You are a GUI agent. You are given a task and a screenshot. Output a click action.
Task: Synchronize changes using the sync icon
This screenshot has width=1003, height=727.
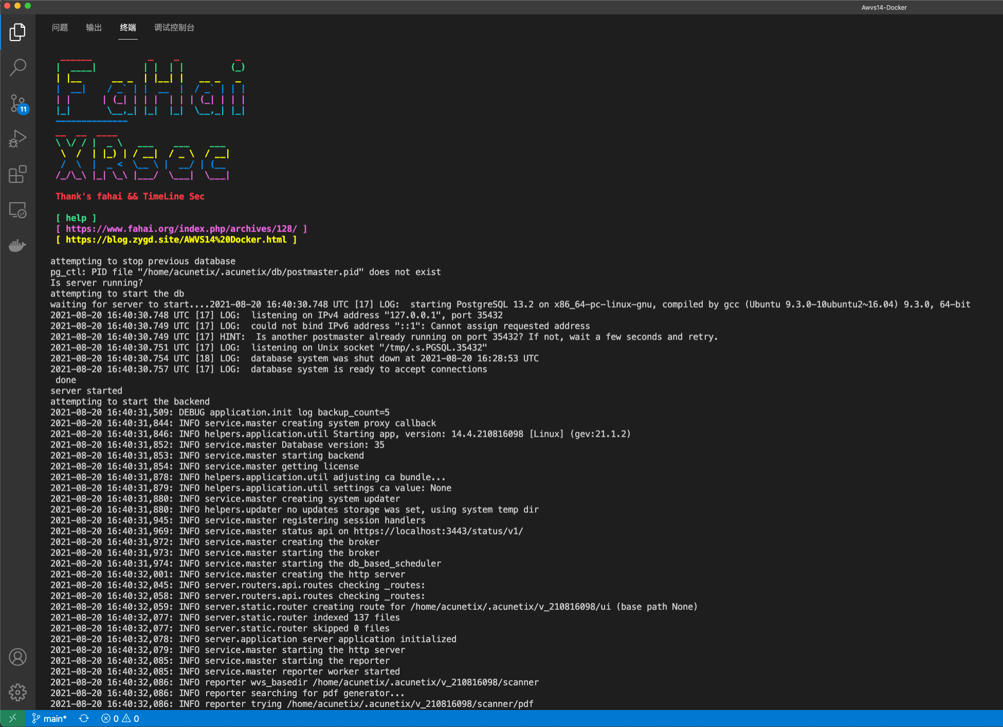(84, 718)
